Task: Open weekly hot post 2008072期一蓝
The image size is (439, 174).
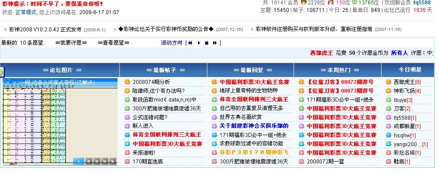Action: point(325,161)
